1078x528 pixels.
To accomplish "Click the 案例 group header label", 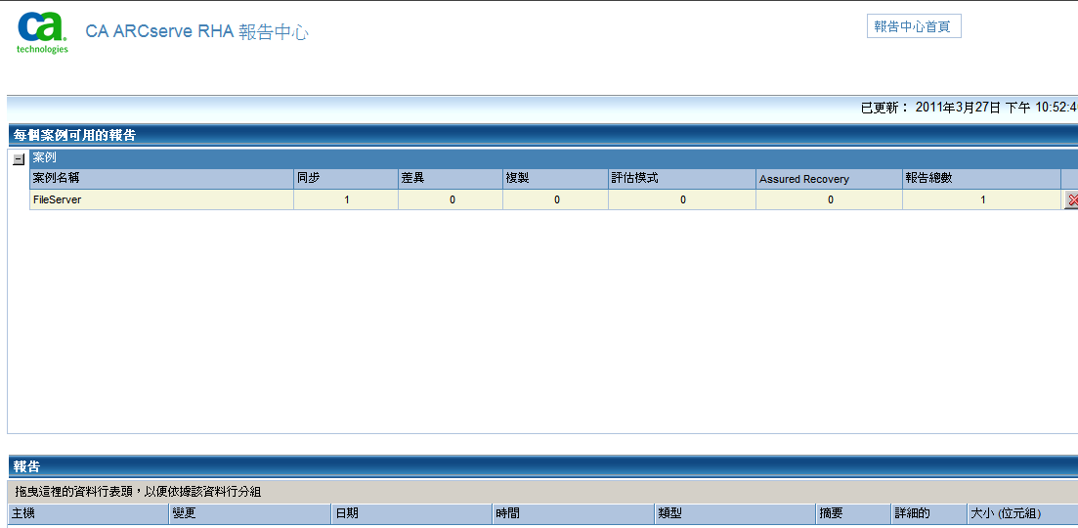I will 45,157.
